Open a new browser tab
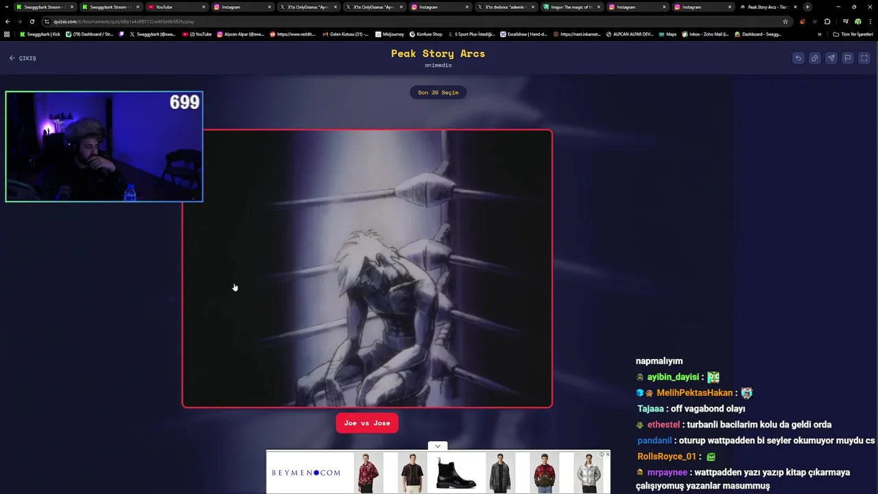 [807, 7]
